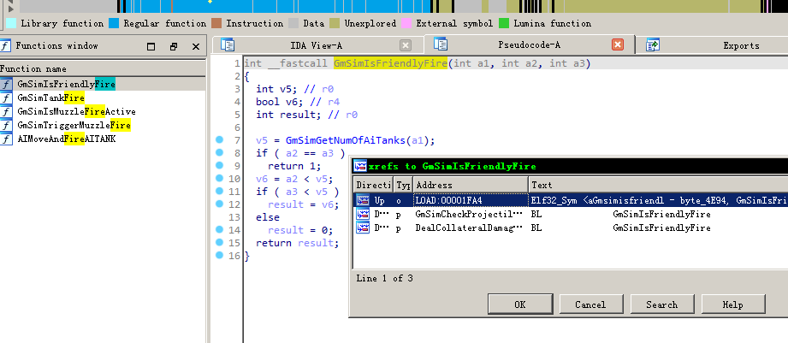Toggle breakpoint dot on line 8

[x=219, y=152]
